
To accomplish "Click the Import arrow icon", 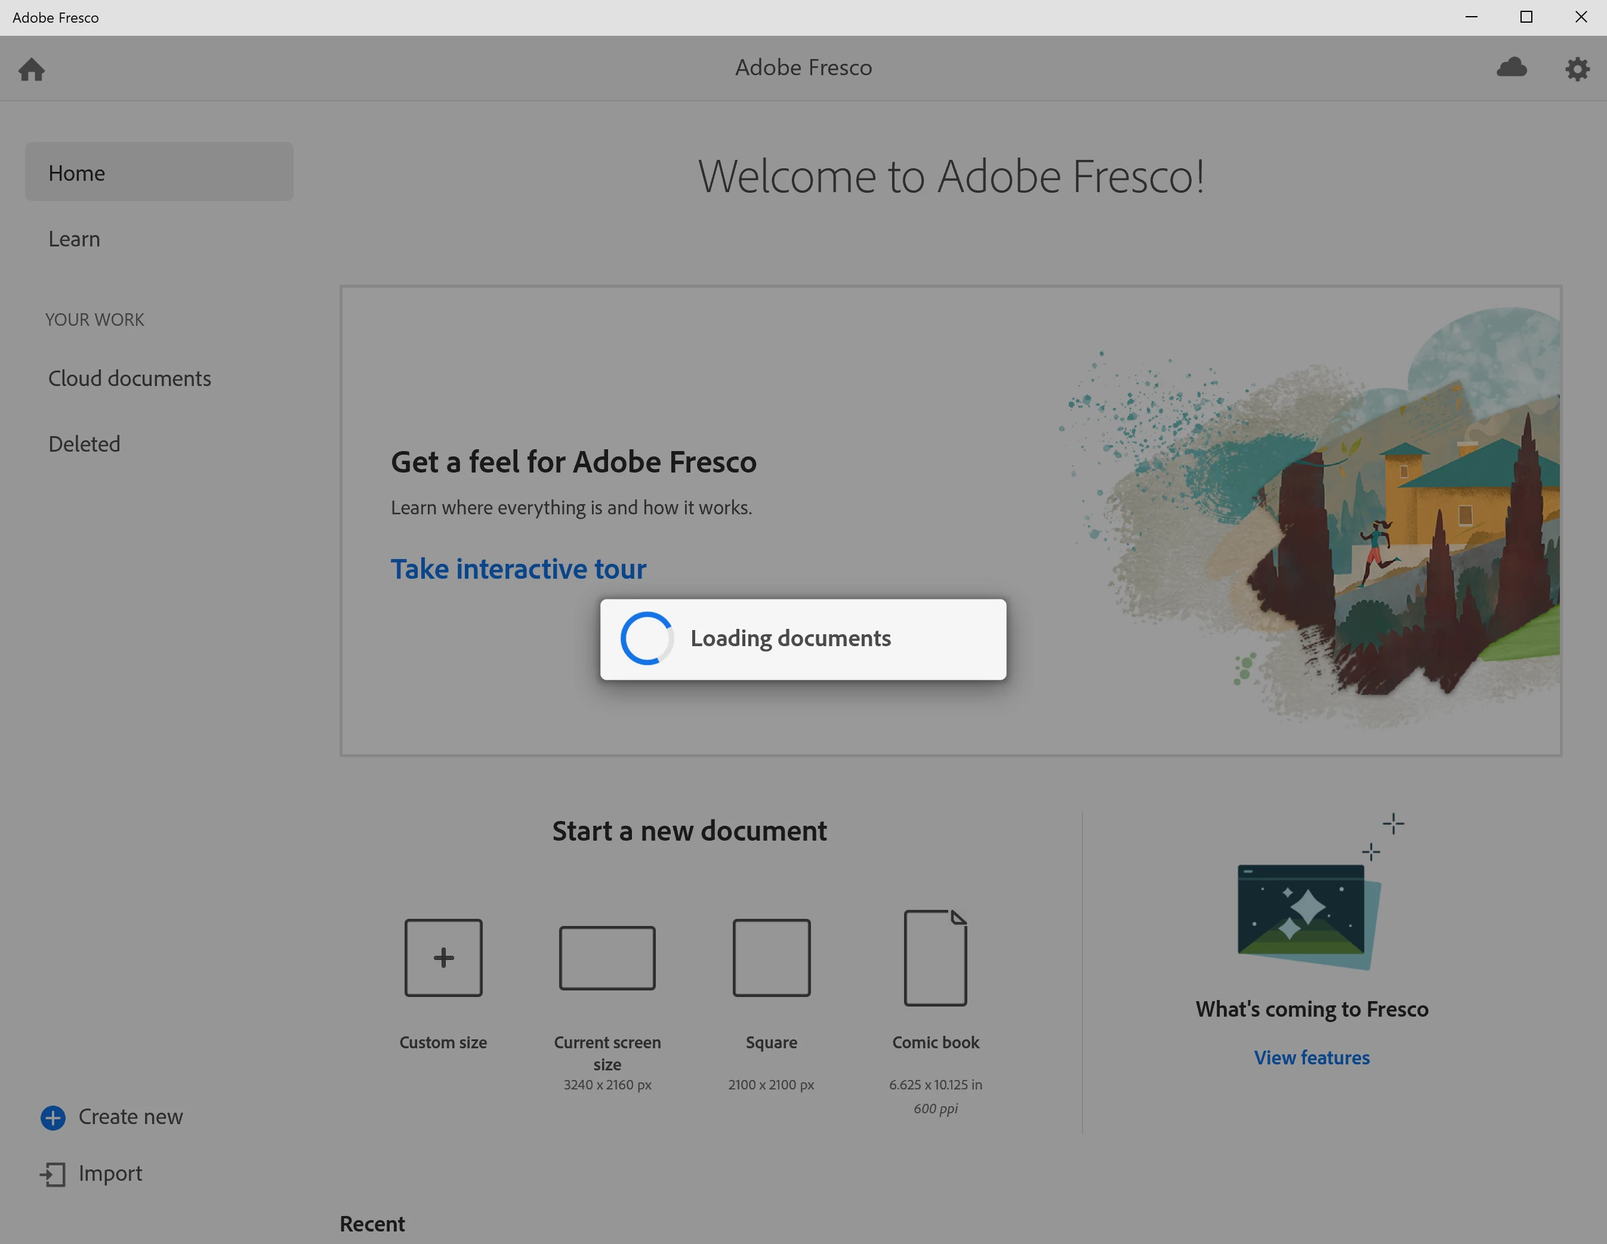I will tap(53, 1174).
